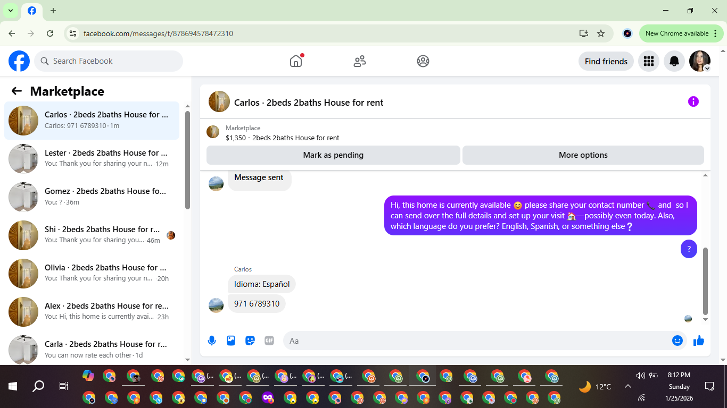Click the Find friends button
The image size is (727, 408).
click(606, 61)
